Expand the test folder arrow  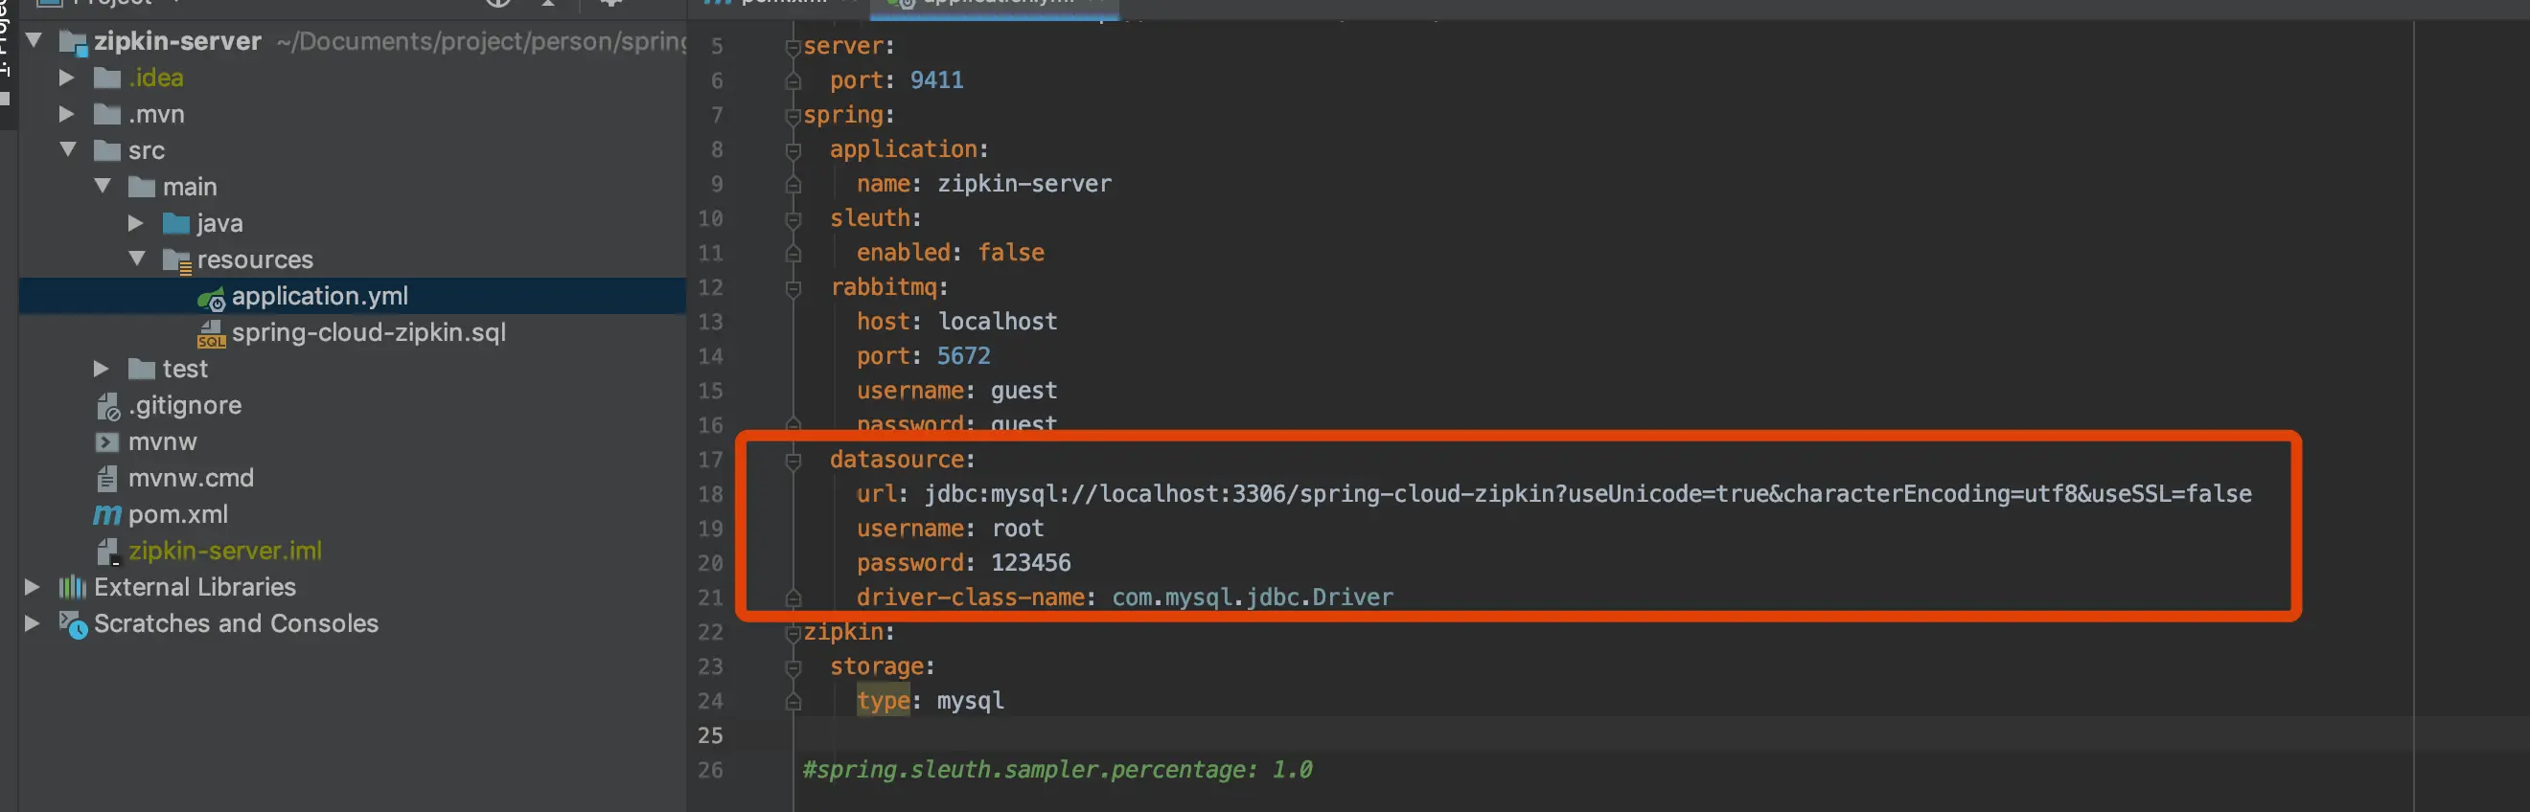pyautogui.click(x=102, y=369)
